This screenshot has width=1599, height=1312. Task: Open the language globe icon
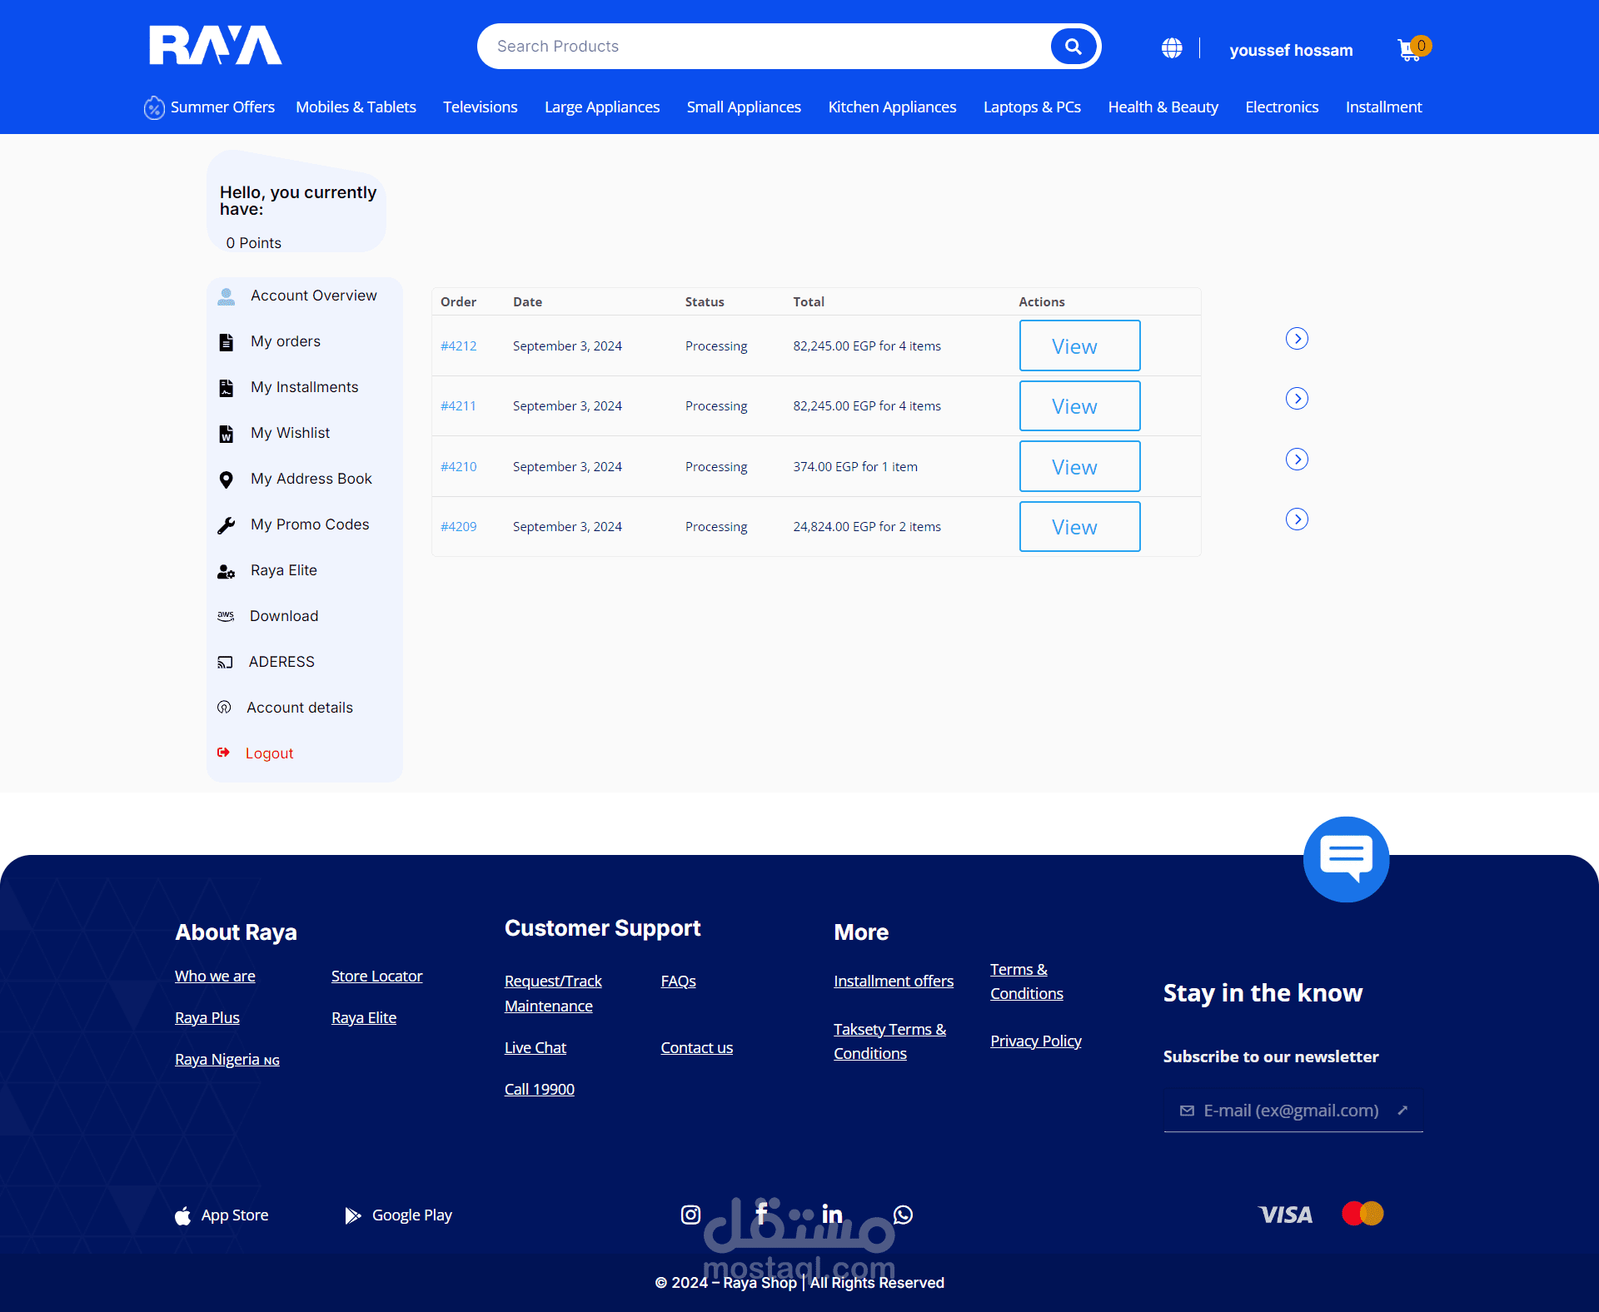[x=1172, y=48]
